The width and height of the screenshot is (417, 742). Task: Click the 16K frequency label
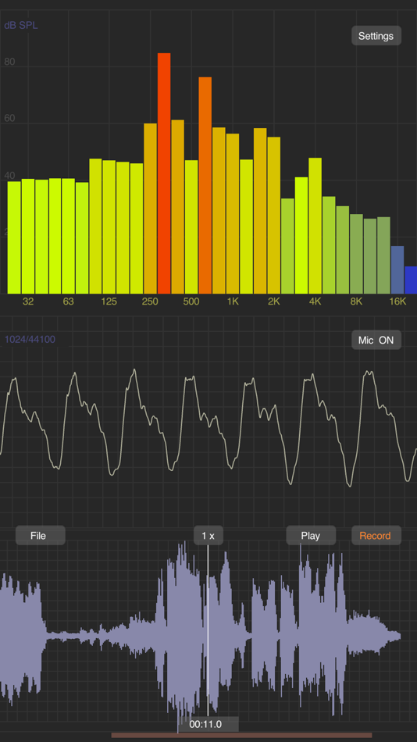[397, 301]
